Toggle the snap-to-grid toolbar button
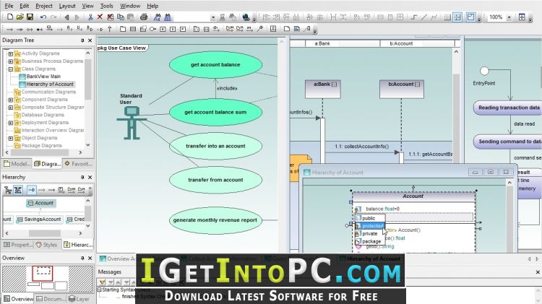The image size is (542, 304). (457, 17)
